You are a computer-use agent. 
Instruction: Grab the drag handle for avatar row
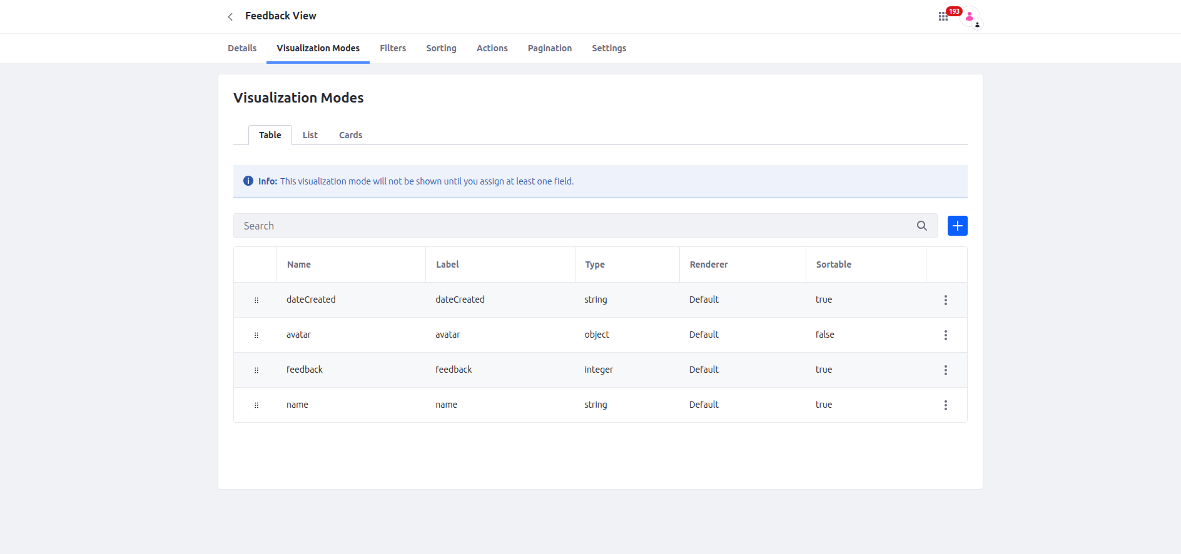click(x=256, y=335)
